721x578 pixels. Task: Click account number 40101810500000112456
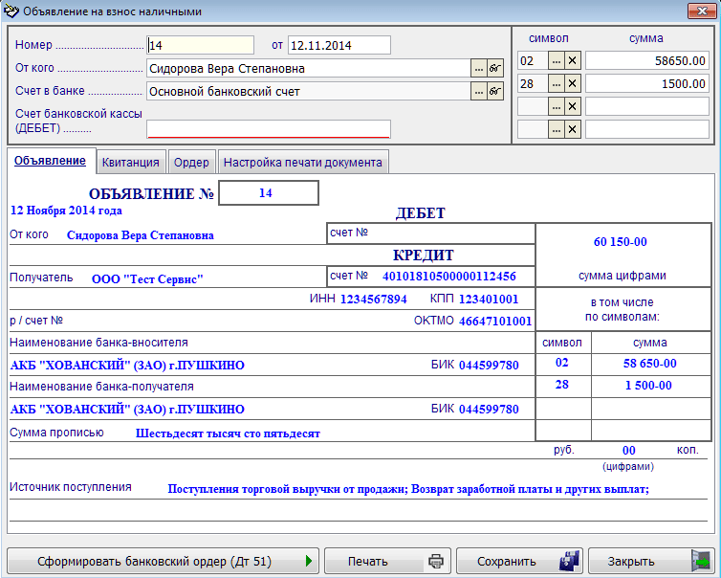(449, 277)
